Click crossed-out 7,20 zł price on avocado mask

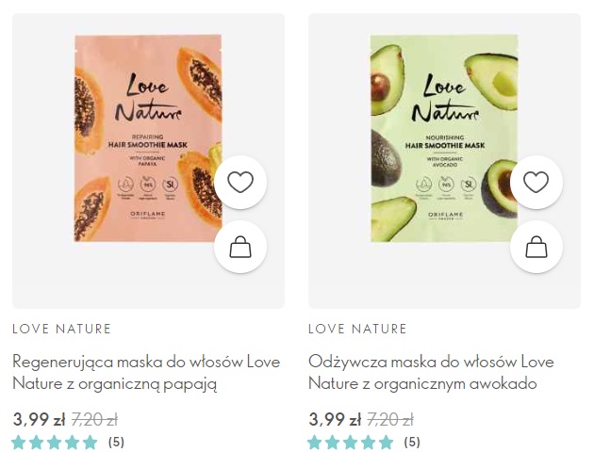390,420
